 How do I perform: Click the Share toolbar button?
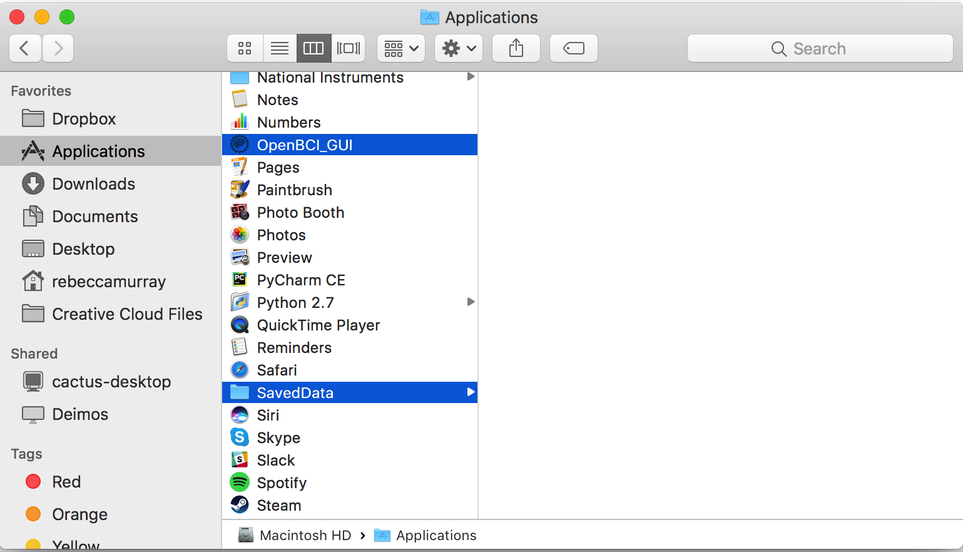(x=516, y=48)
